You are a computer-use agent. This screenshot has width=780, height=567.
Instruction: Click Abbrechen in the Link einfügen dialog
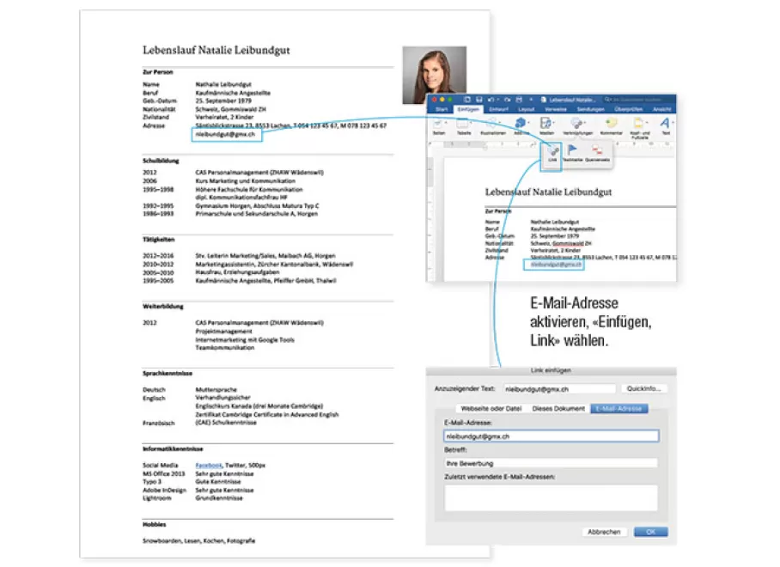pyautogui.click(x=604, y=532)
